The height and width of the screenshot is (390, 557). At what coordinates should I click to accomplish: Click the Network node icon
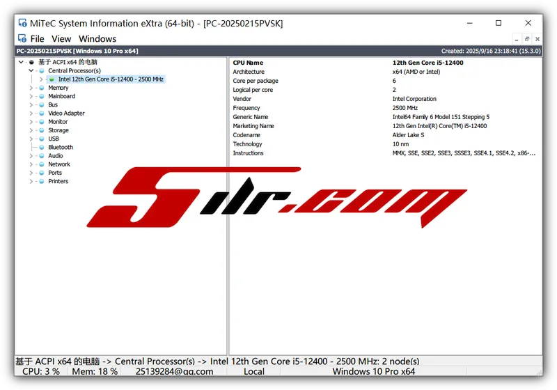pos(42,164)
